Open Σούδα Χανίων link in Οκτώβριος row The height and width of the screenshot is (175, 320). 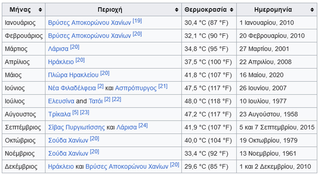pyautogui.click(x=68, y=140)
